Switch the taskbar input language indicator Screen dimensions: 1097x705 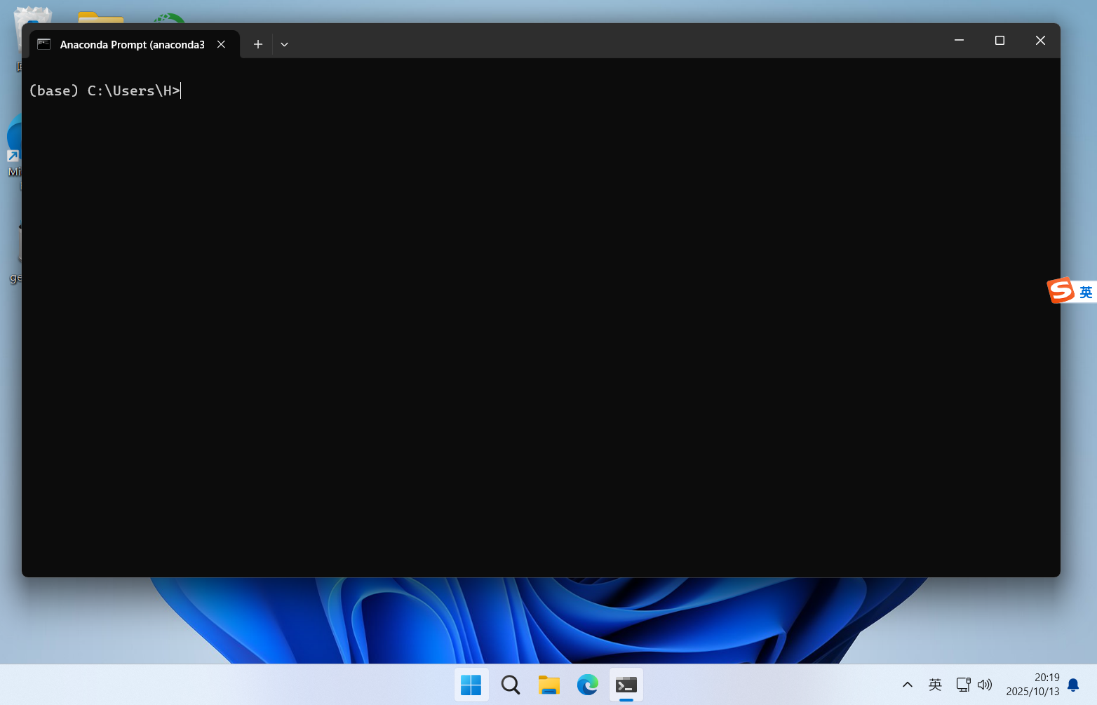pos(935,685)
